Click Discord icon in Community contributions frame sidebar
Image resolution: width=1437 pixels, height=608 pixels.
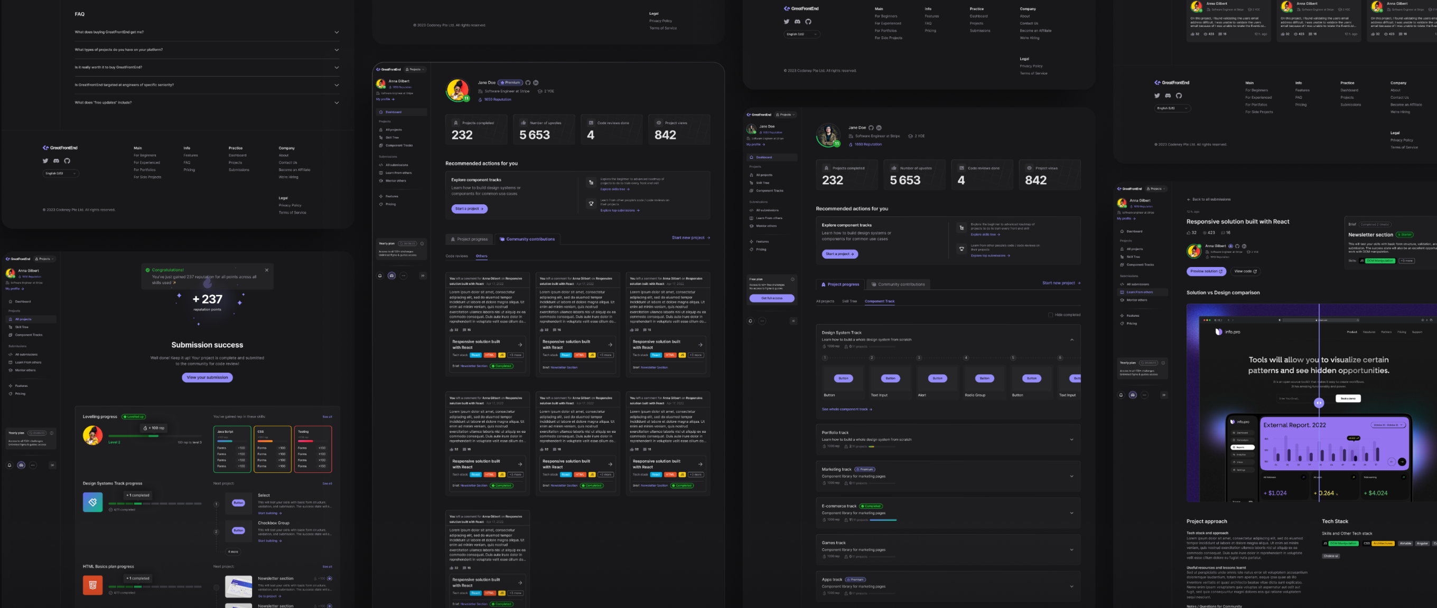391,275
